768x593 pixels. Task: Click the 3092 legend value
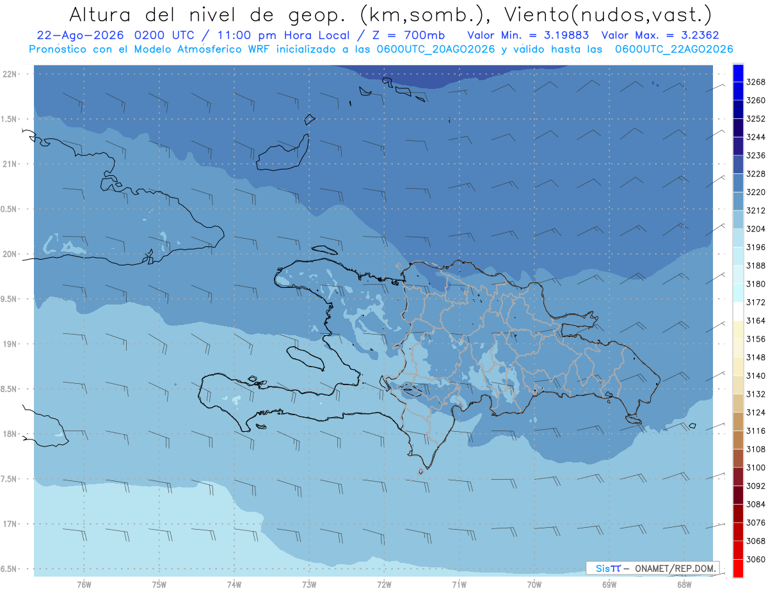pyautogui.click(x=756, y=486)
